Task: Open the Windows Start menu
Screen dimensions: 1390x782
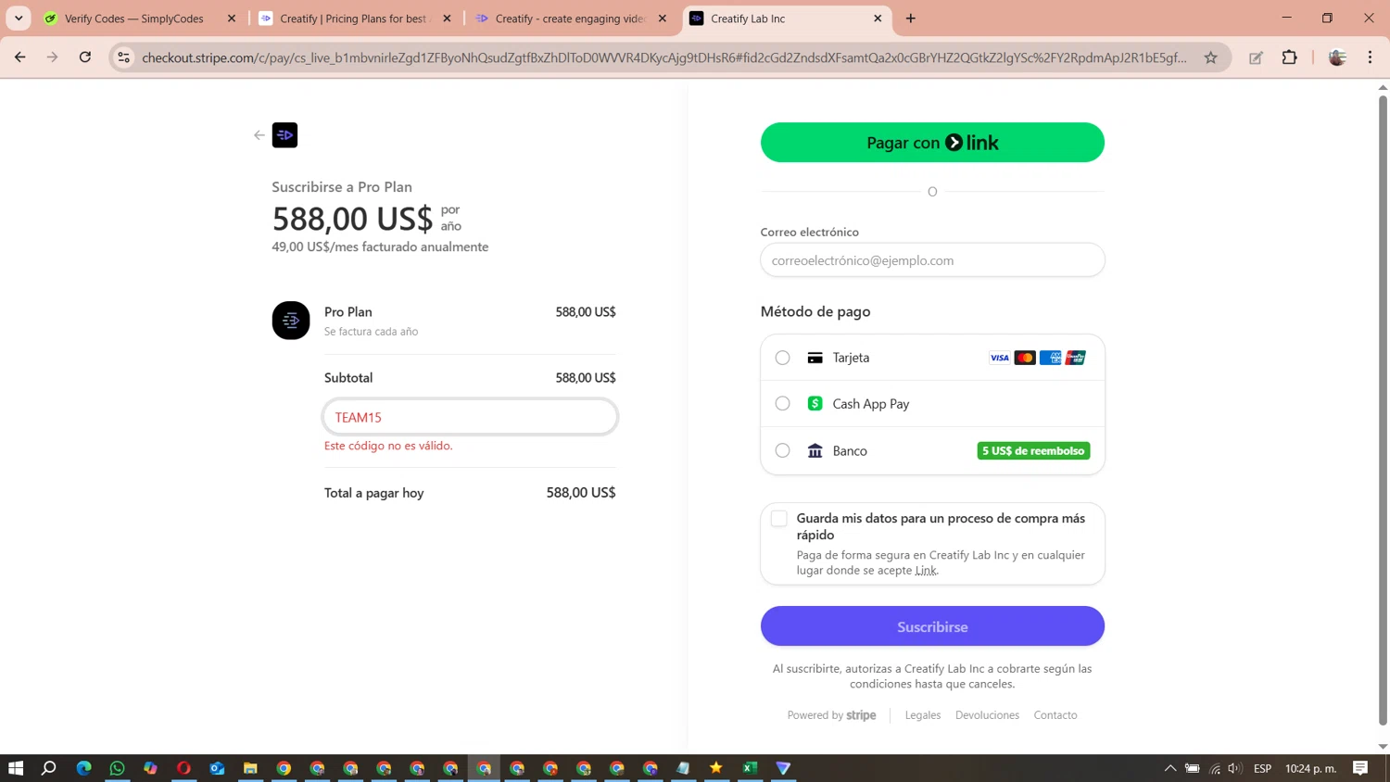Action: point(16,768)
